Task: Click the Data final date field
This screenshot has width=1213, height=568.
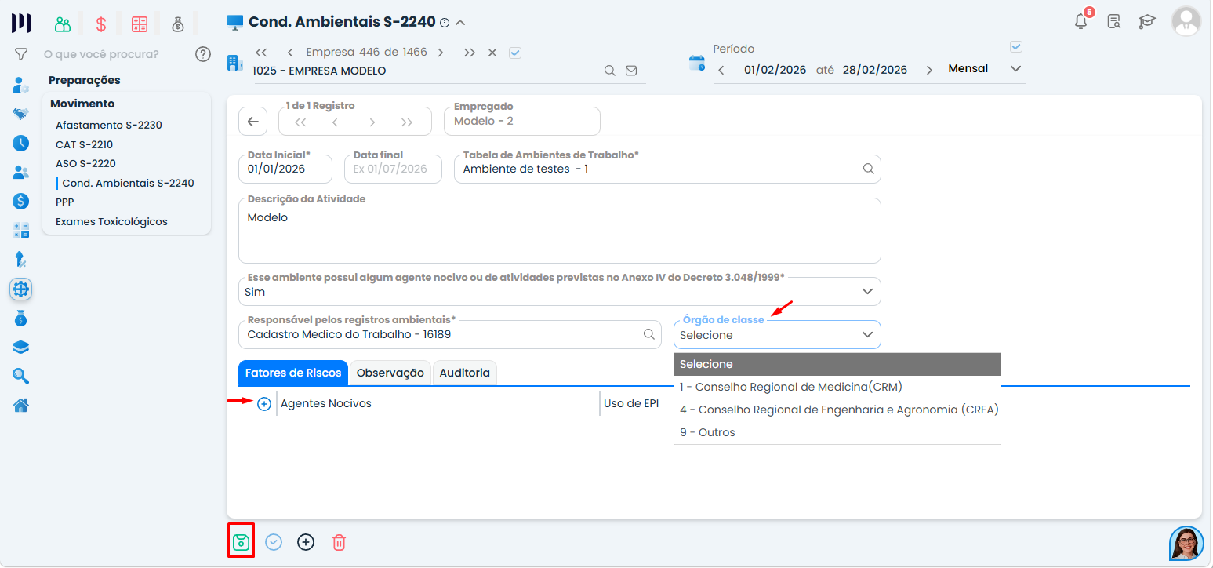Action: coord(393,169)
